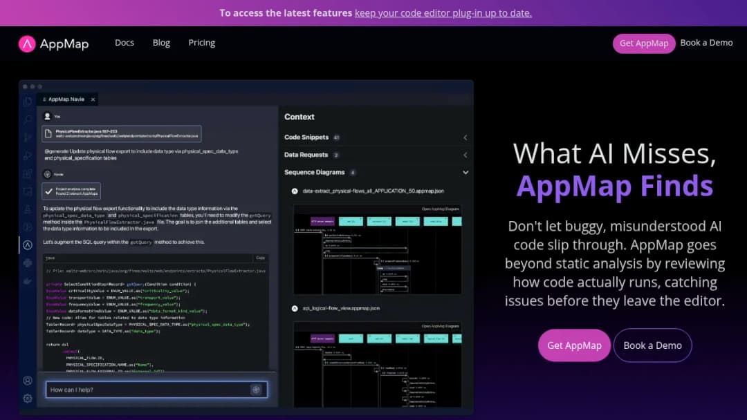Screen dimensions: 747x420
Task: Copy the java code block
Action: (x=260, y=258)
